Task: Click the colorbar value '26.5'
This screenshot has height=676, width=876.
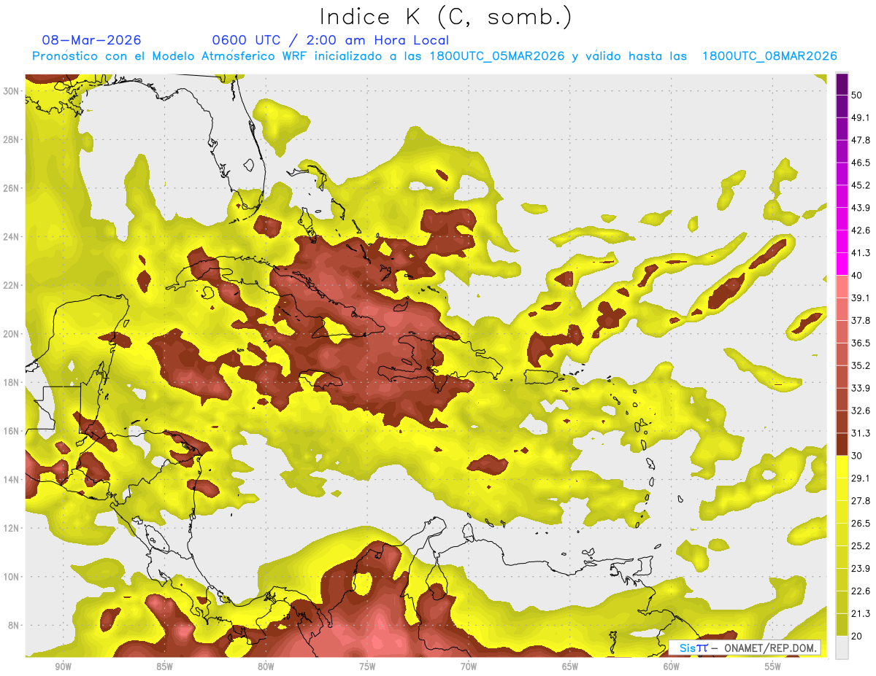Action: click(x=861, y=524)
